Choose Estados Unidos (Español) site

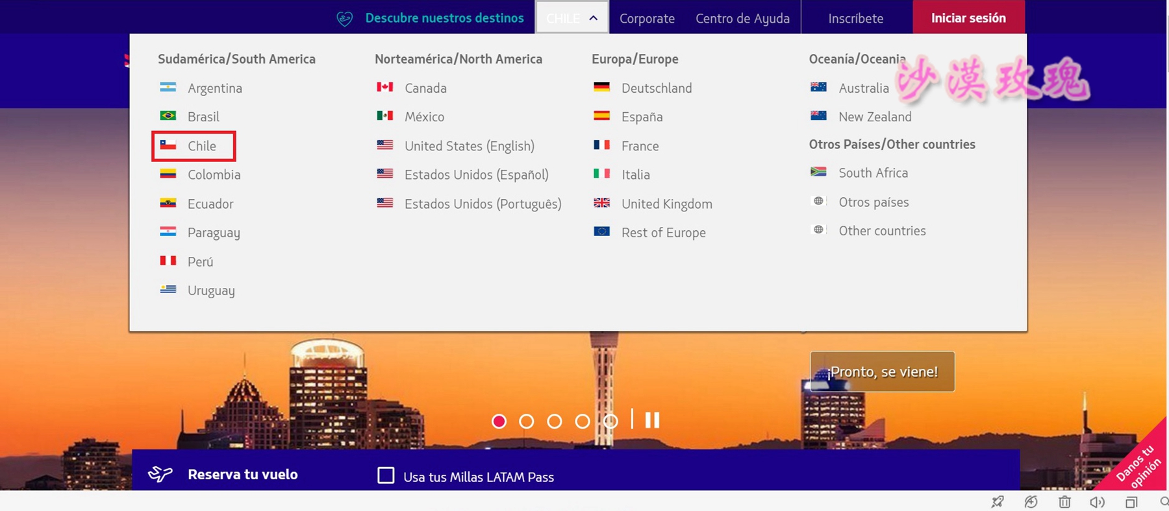pyautogui.click(x=477, y=174)
